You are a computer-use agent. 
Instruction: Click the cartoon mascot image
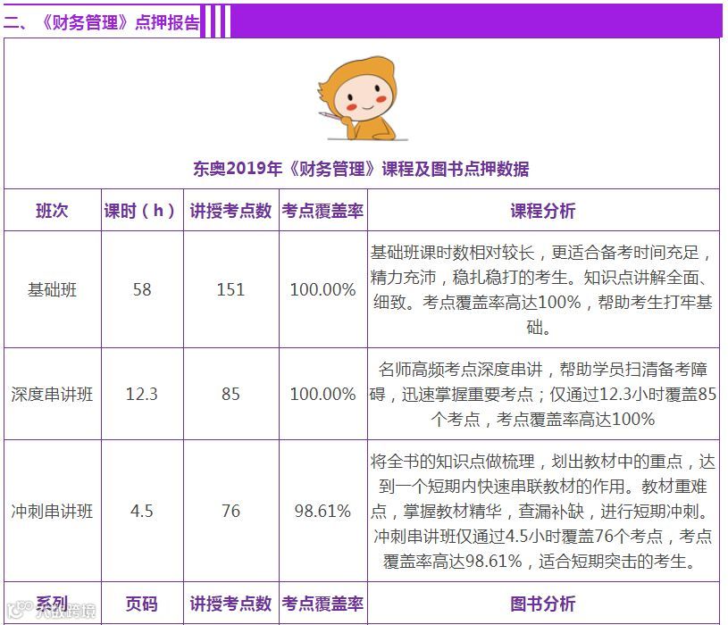pos(363,98)
